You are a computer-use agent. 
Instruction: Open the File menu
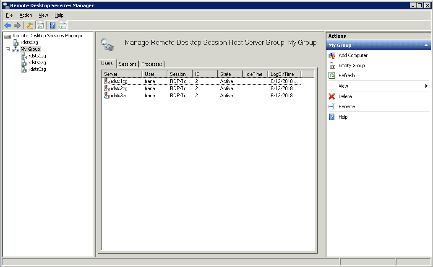click(9, 15)
